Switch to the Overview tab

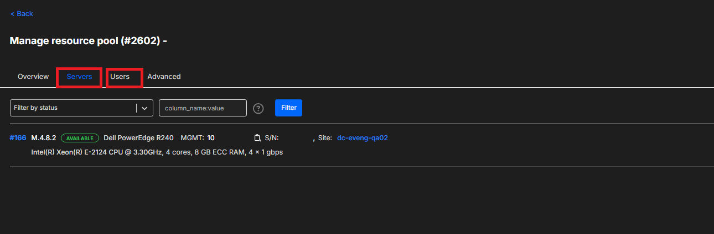click(x=33, y=77)
